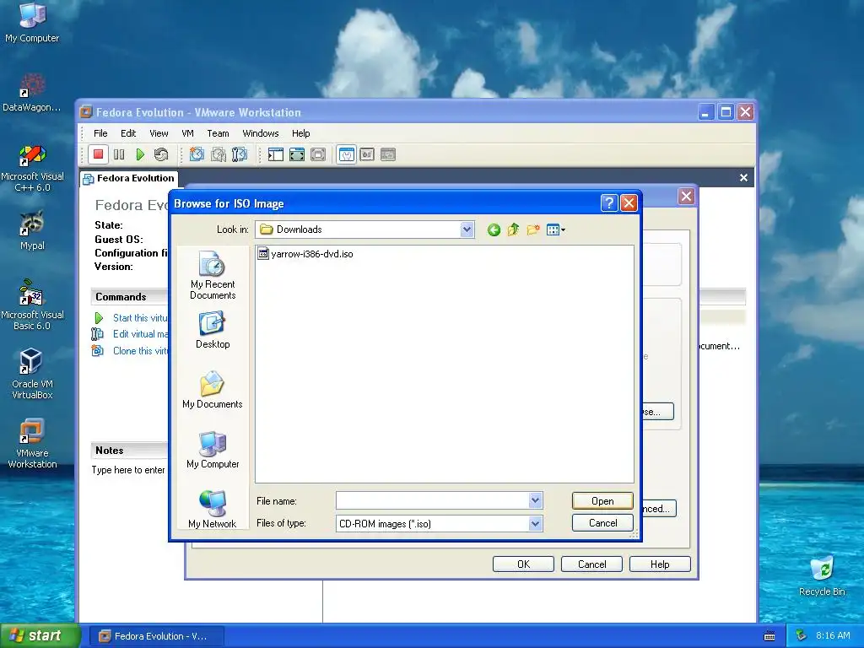This screenshot has height=648, width=864.
Task: Open the Edit menu
Action: point(128,133)
